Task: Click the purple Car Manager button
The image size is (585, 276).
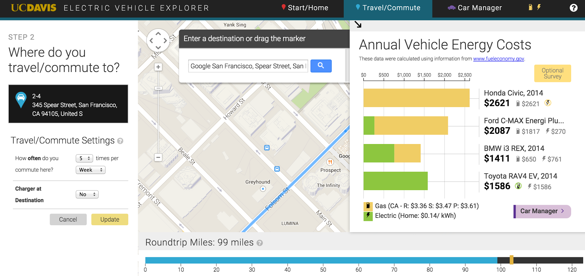Action: (542, 211)
